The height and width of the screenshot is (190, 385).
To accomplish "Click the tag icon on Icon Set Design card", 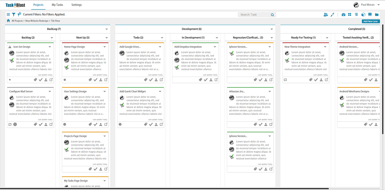I will (x=36, y=80).
